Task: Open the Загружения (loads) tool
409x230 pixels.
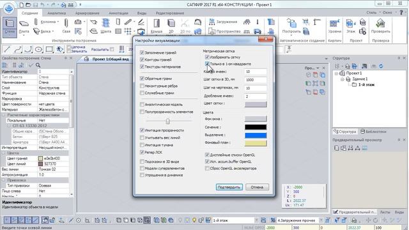Action: [223, 22]
